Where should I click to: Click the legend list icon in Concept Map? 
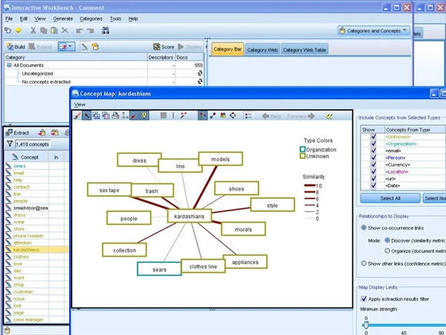click(248, 116)
